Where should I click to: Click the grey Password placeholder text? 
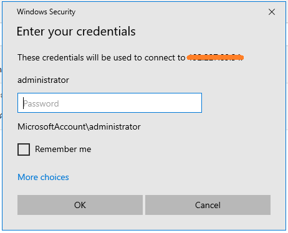click(41, 103)
